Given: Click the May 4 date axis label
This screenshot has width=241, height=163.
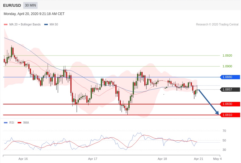Looking at the screenshot, I should [x=217, y=159].
